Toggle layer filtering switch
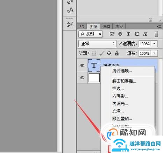This screenshot has height=153, width=163. (156, 34)
